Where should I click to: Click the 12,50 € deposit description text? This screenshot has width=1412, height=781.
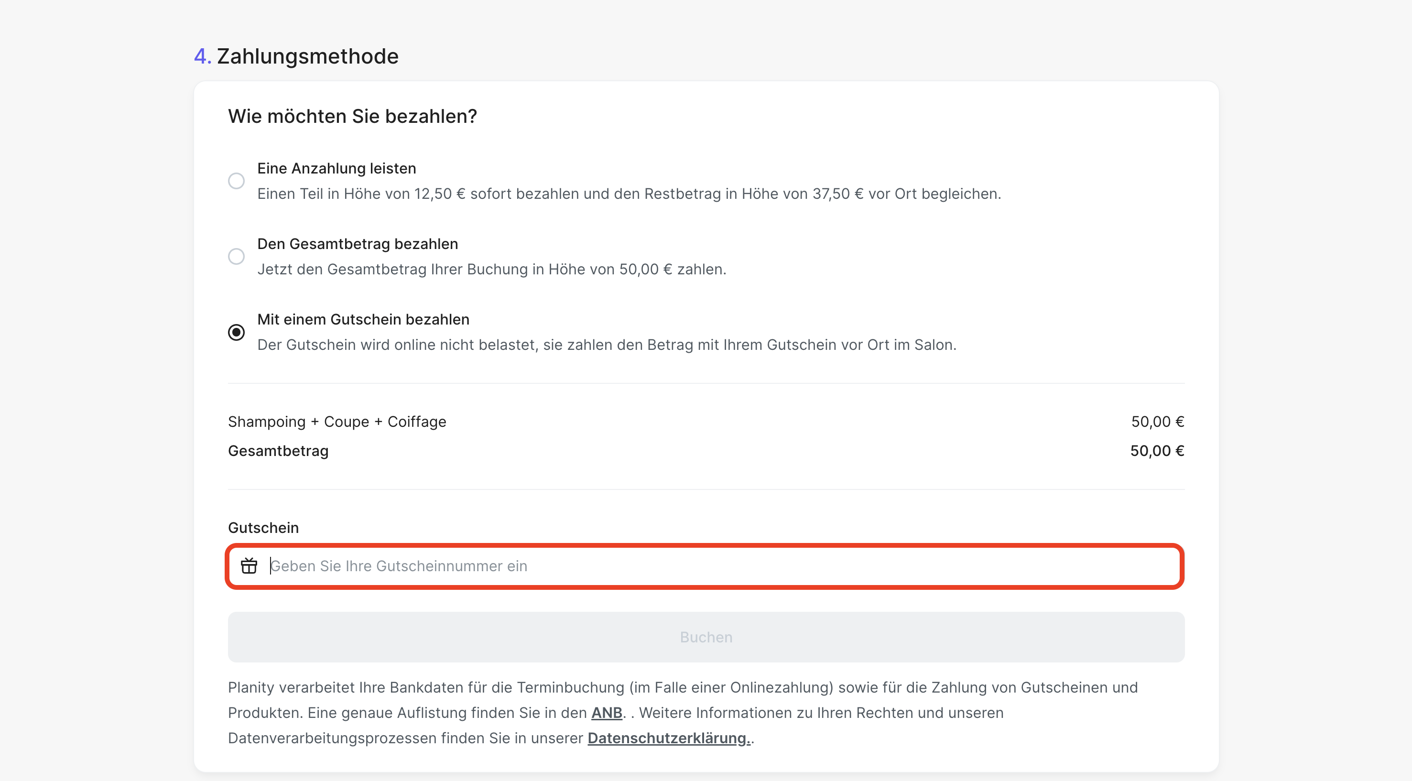pyautogui.click(x=629, y=194)
